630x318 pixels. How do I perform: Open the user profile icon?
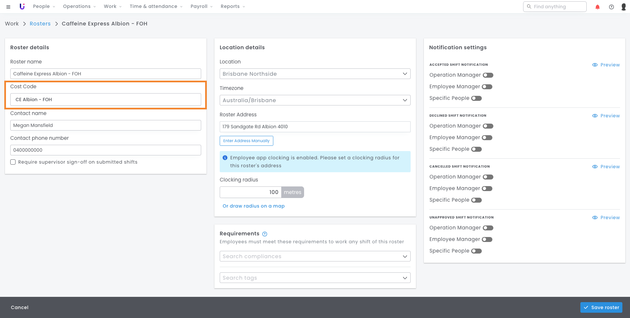[623, 7]
